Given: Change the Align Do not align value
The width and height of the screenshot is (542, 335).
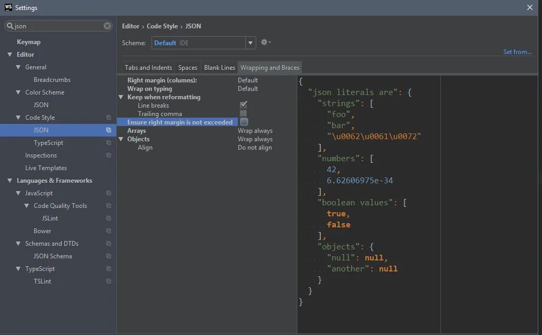Looking at the screenshot, I should (255, 148).
